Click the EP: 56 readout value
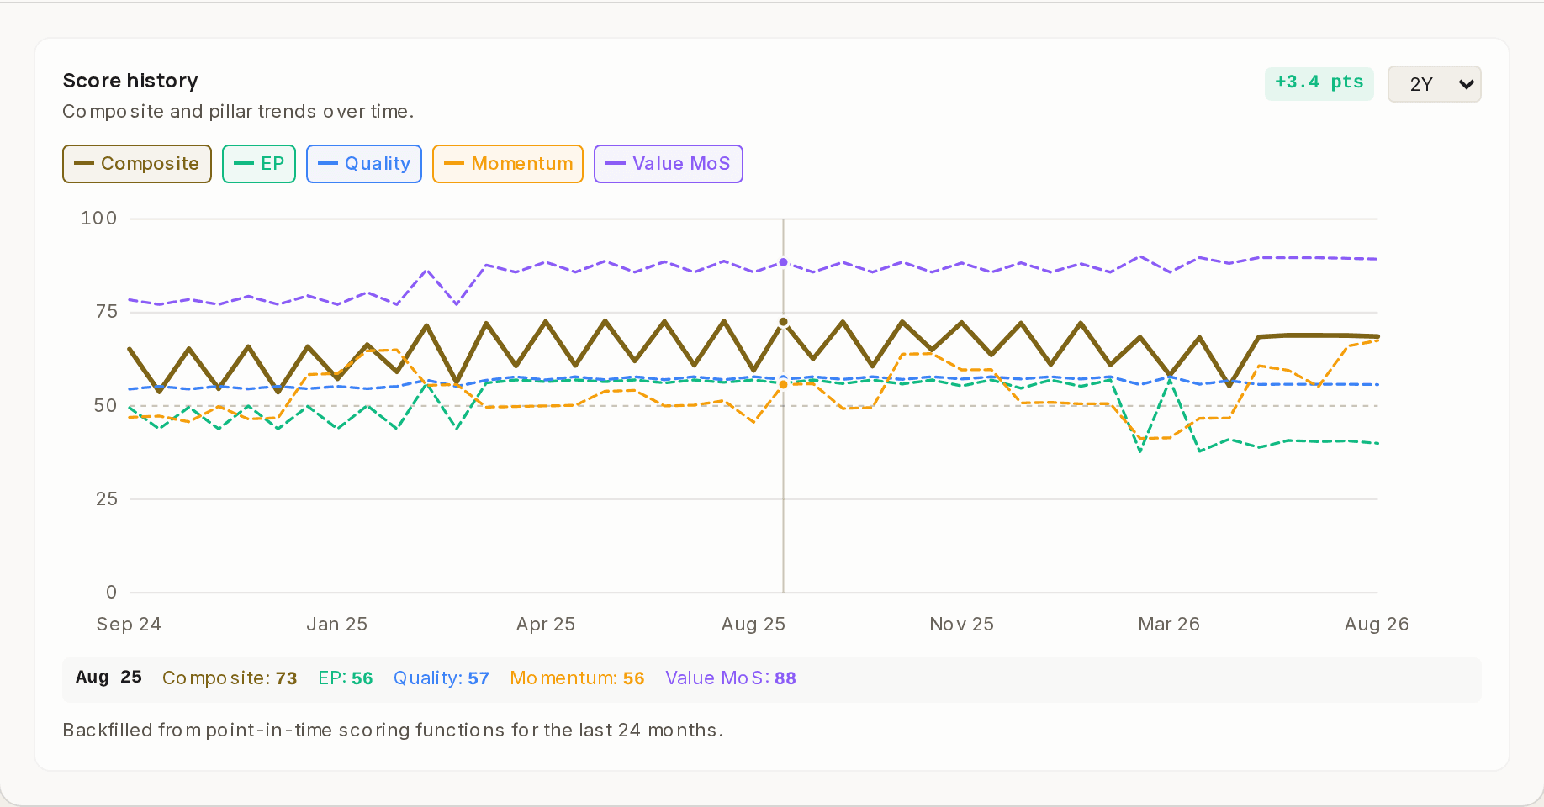Screen dimensions: 1544x807 (346, 678)
